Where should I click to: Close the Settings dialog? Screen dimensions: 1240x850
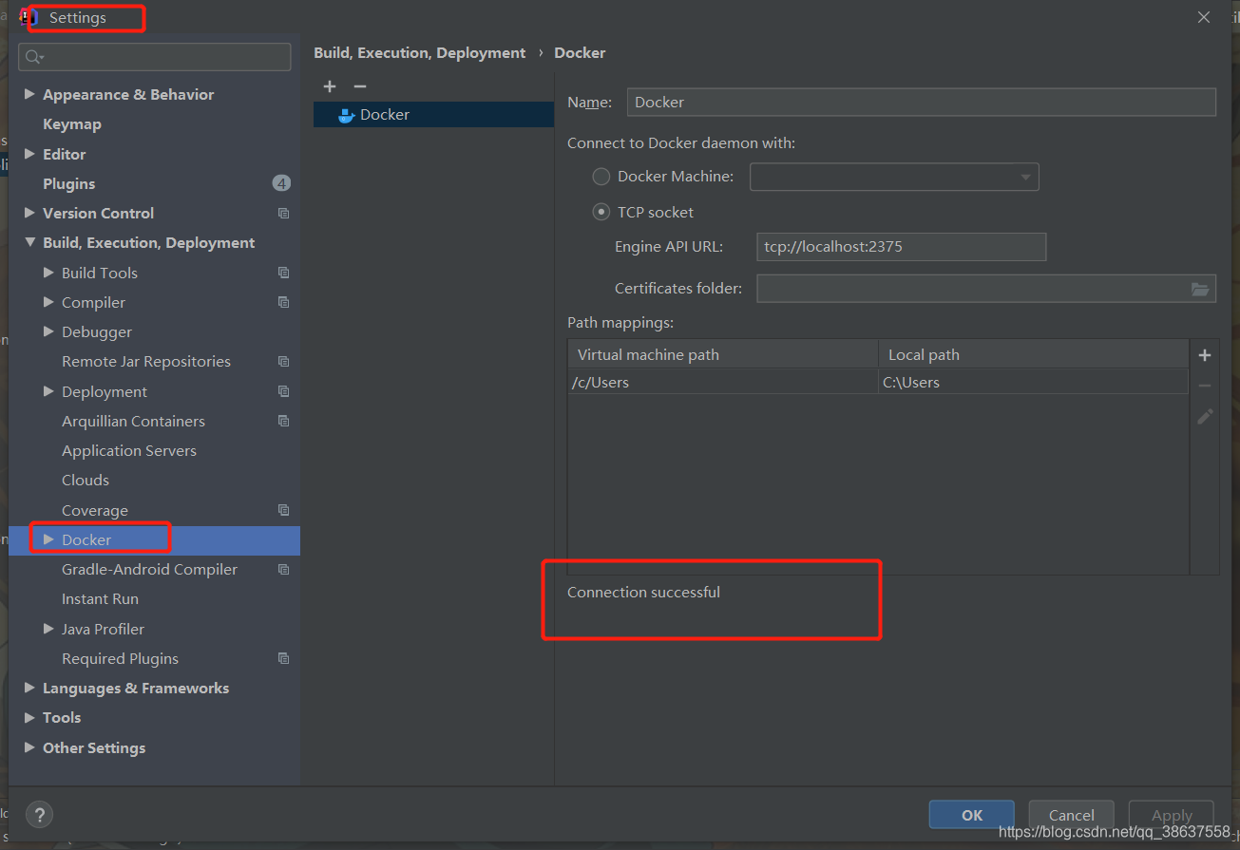(x=1204, y=17)
